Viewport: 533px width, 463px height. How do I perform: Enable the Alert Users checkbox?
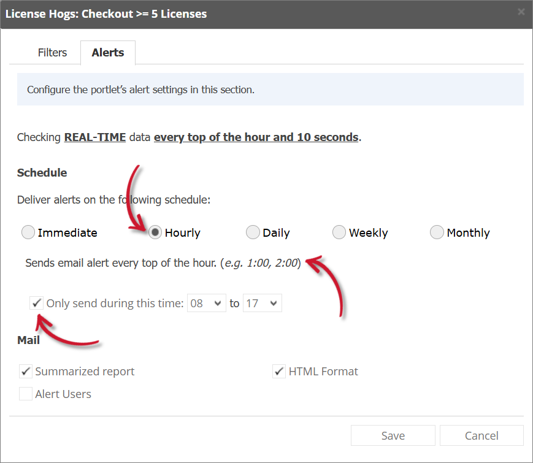point(26,394)
